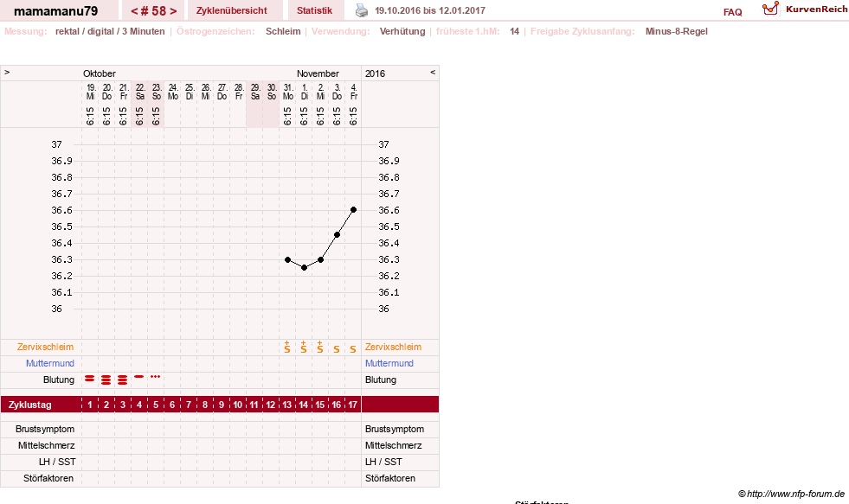Select temperature point on cycle day 15
The height and width of the screenshot is (504, 849).
pyautogui.click(x=320, y=259)
